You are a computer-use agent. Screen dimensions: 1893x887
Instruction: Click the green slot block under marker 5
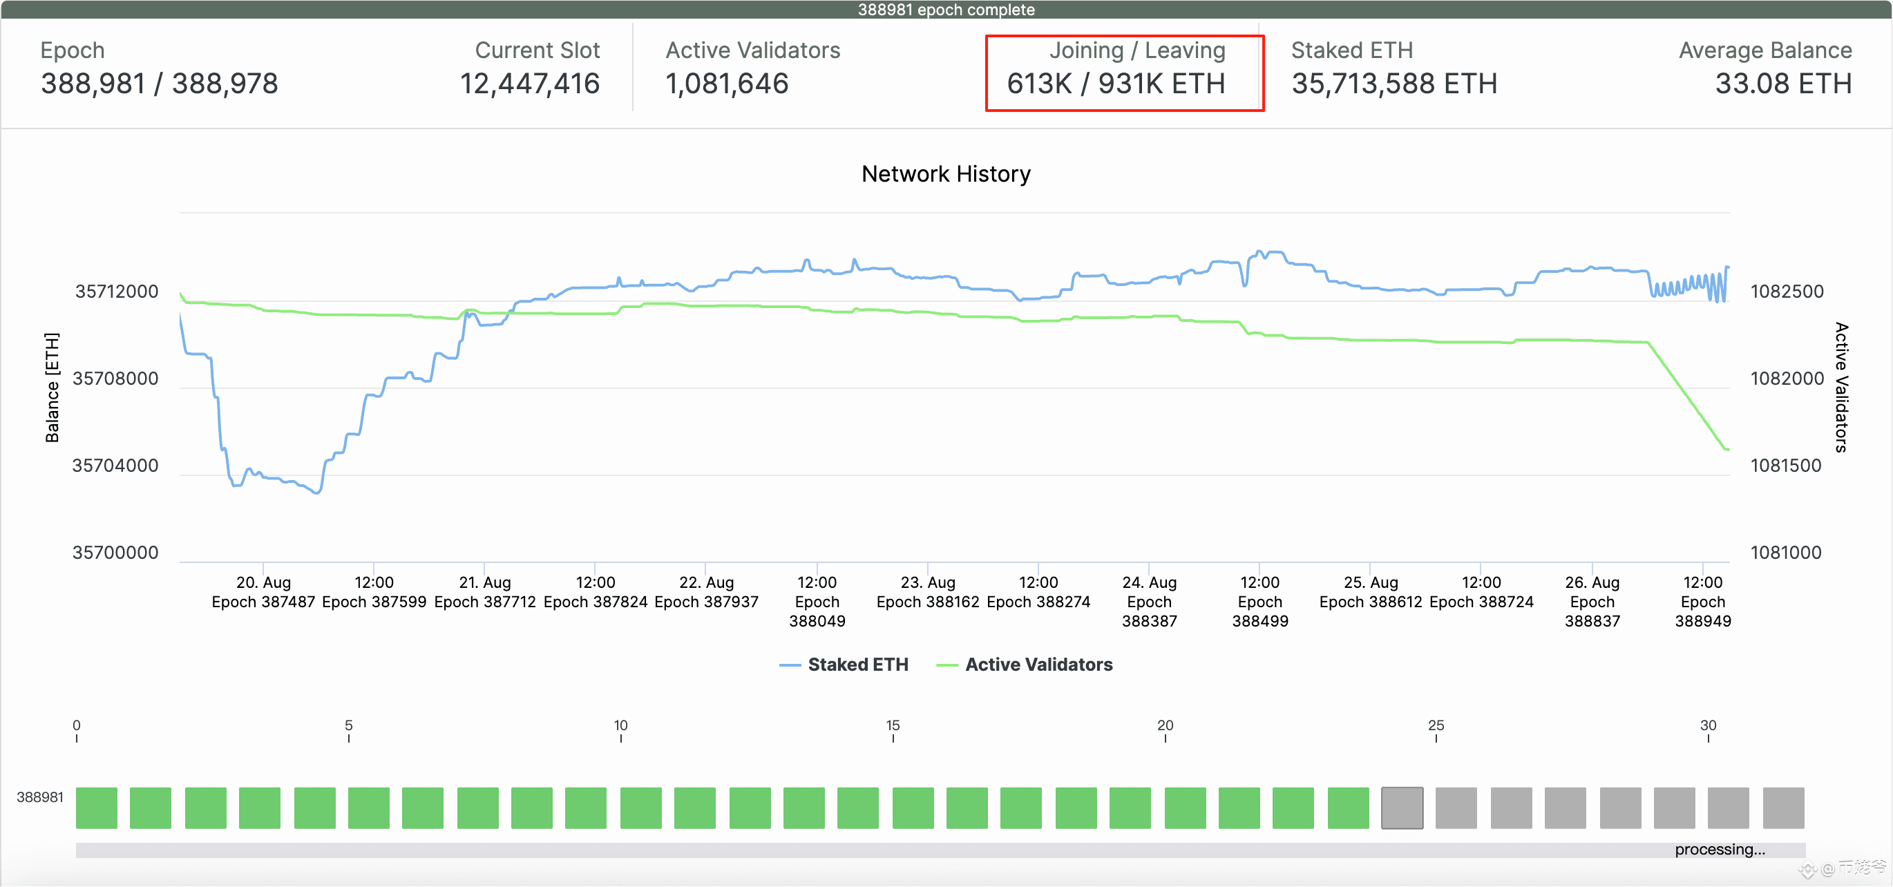(x=369, y=808)
